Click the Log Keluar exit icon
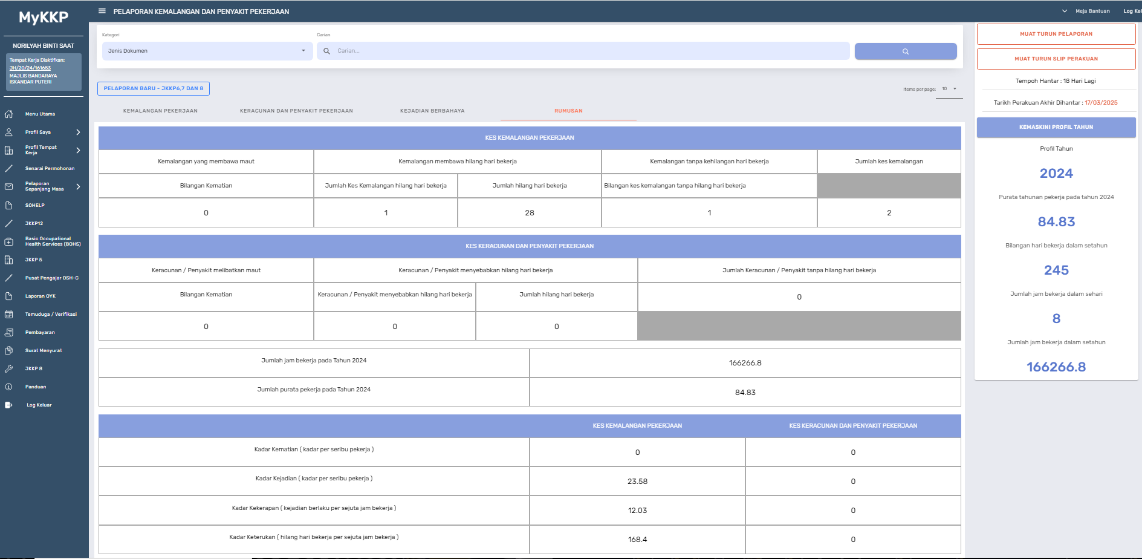Viewport: 1142px width, 559px height. coord(9,405)
